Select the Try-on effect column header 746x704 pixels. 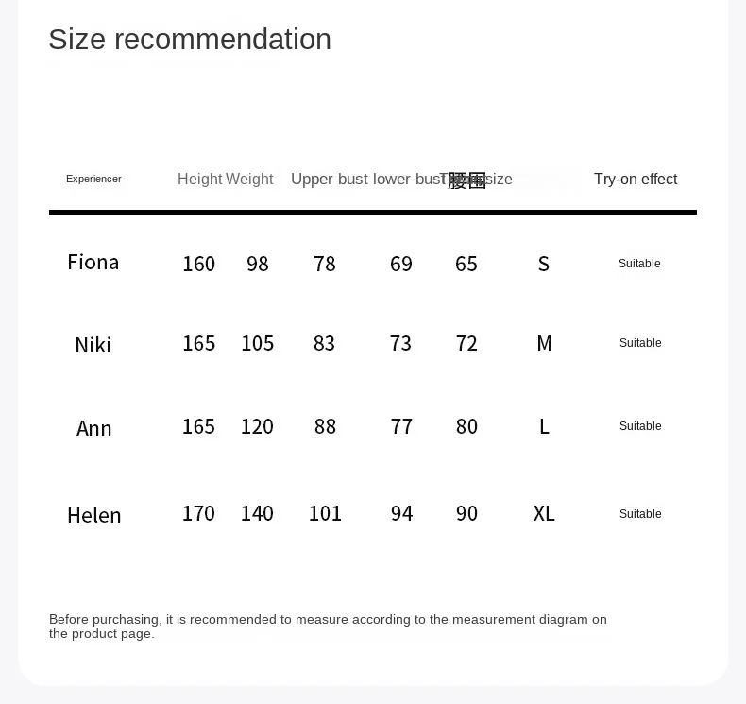pos(636,179)
